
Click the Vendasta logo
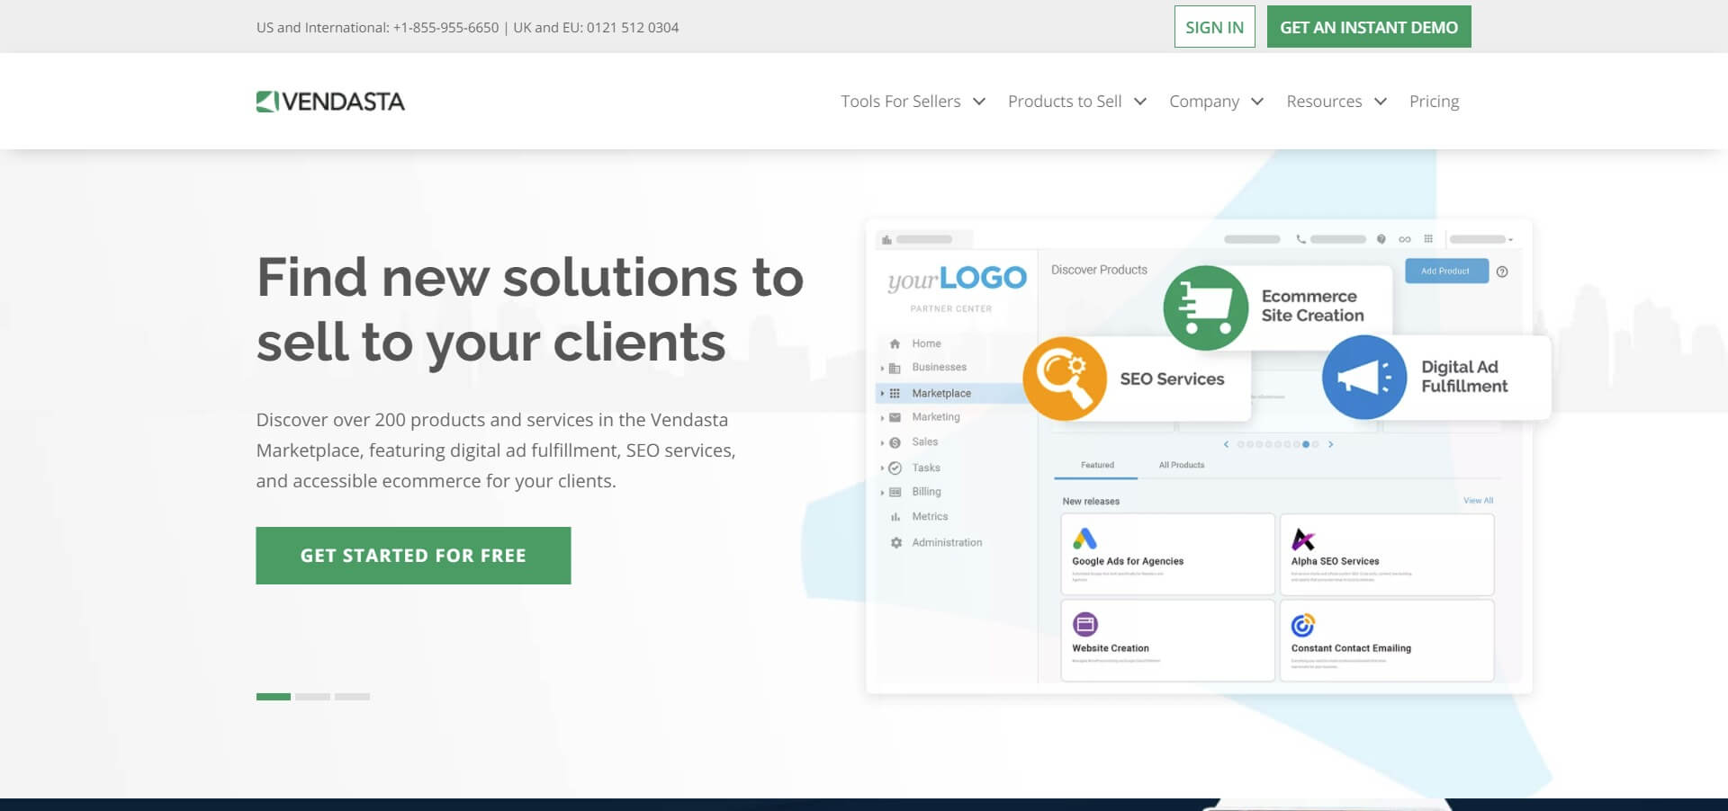coord(330,102)
